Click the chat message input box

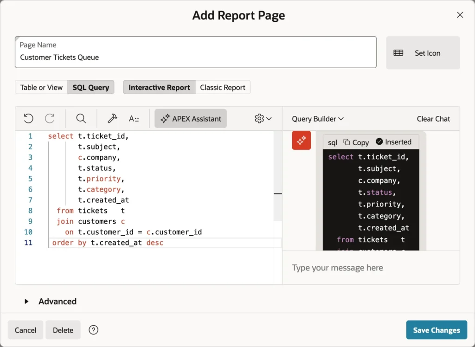click(x=371, y=268)
